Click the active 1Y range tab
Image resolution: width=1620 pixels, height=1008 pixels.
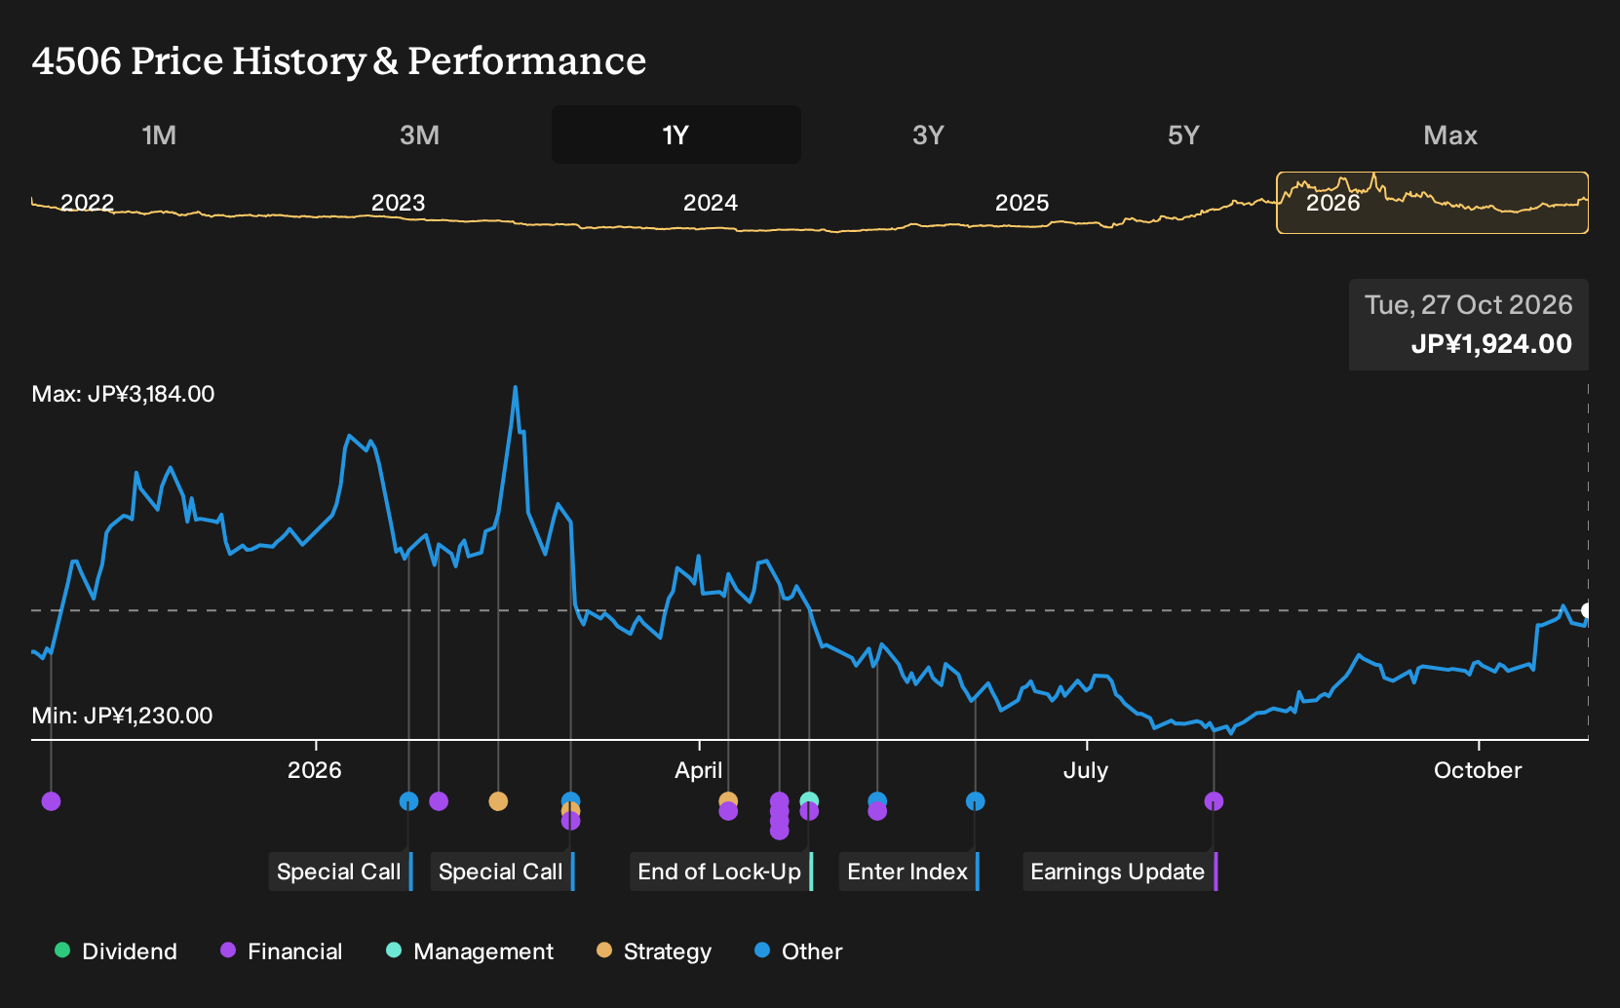(x=676, y=135)
